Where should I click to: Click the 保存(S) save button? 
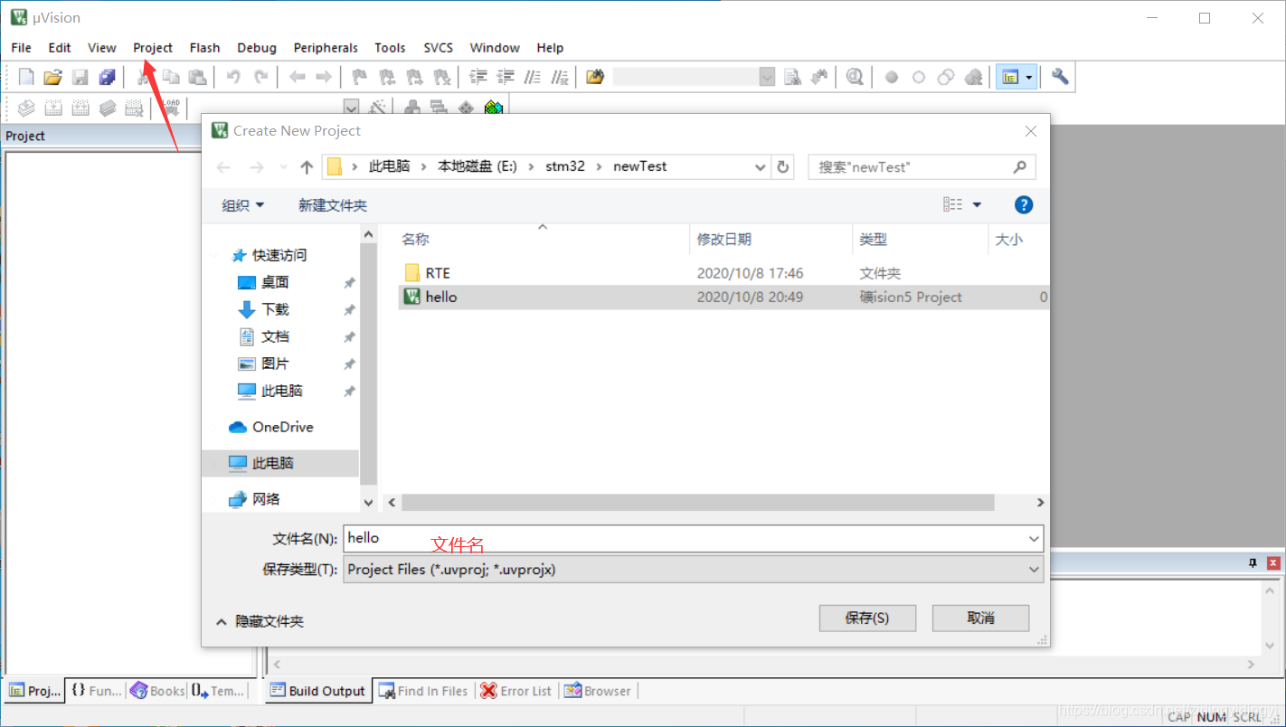(867, 618)
